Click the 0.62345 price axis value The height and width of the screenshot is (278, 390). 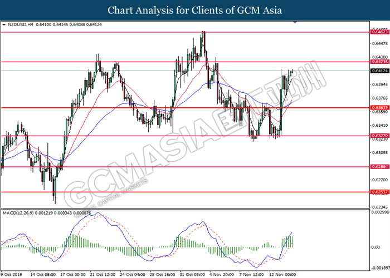[x=380, y=207]
